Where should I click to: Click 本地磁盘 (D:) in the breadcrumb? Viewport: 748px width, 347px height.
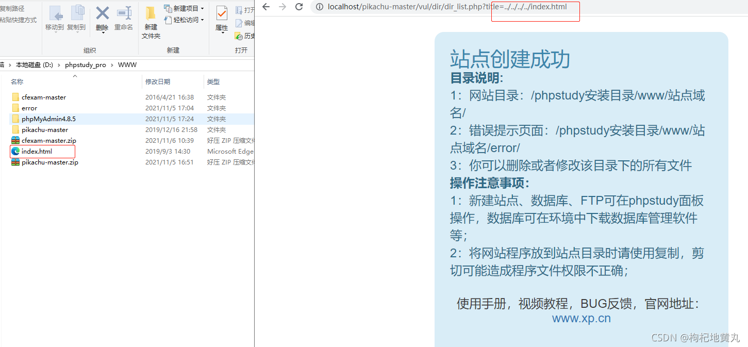pyautogui.click(x=34, y=65)
